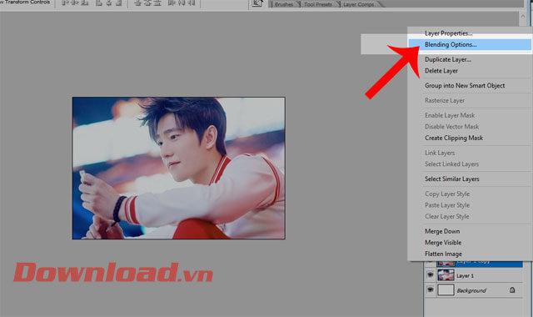Hide the Background layer via eye icon
Screen dimensions: 533x317
[430, 289]
